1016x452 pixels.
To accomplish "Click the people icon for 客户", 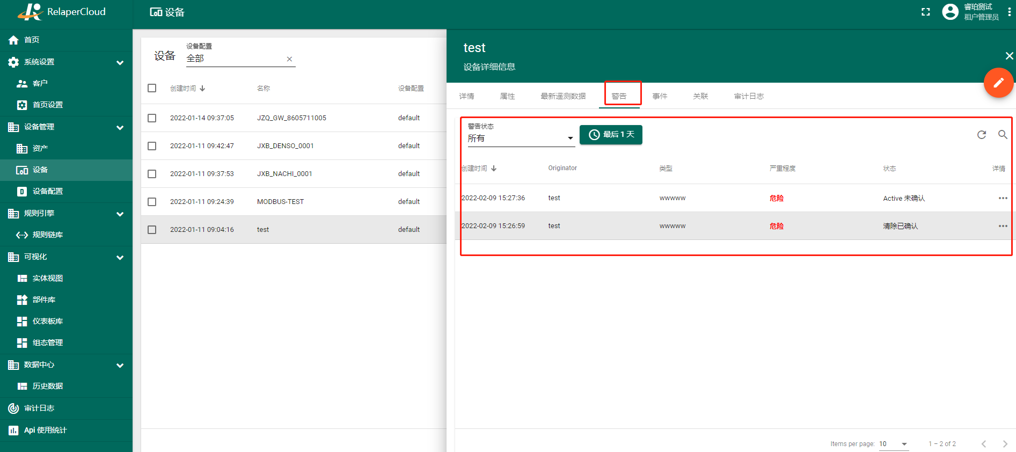I will (x=22, y=83).
